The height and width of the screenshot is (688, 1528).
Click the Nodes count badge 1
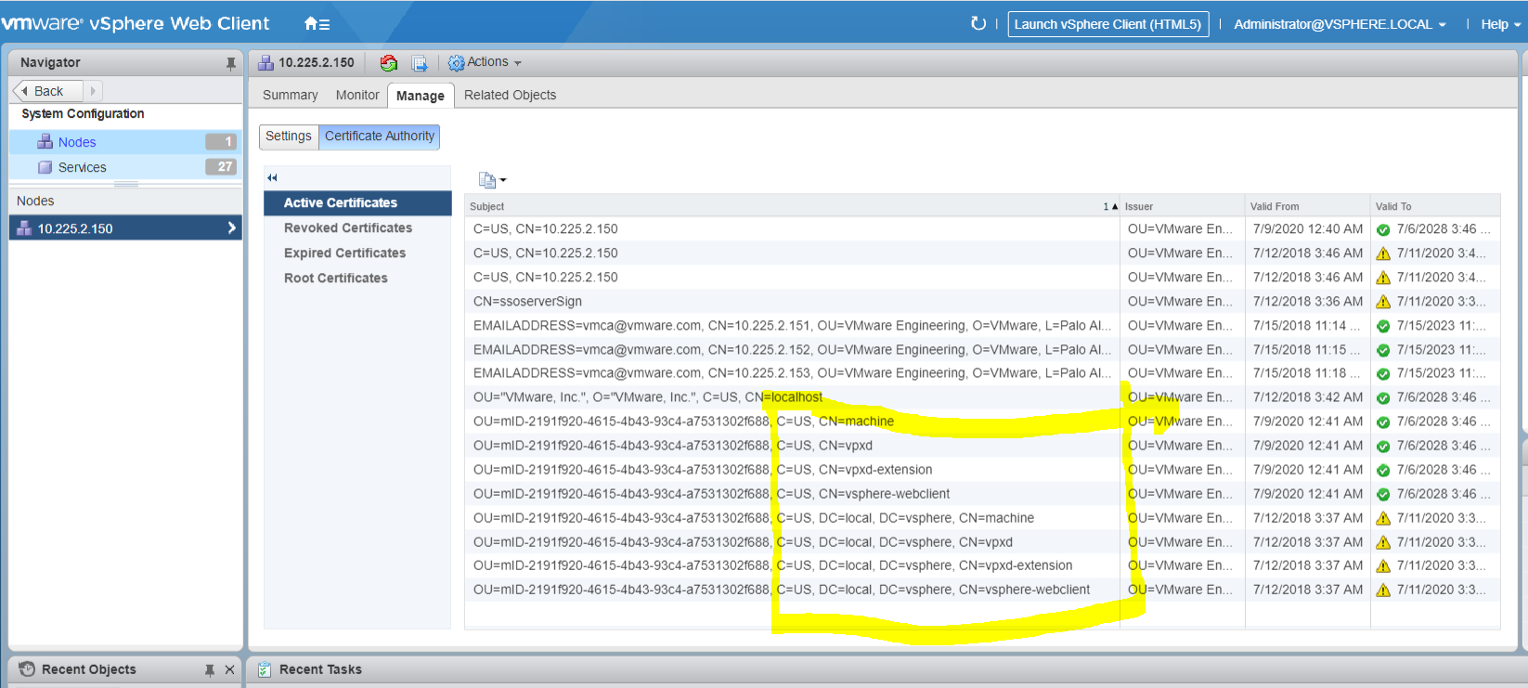pos(221,142)
